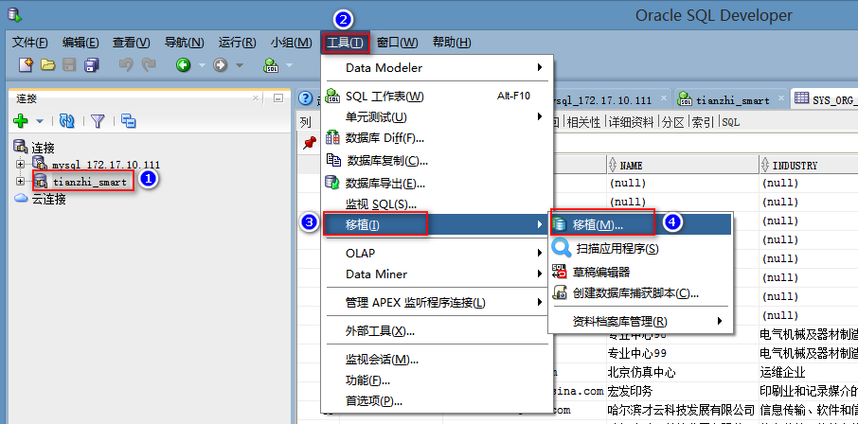Screen dimensions: 858x424
Task: Expand Data Modeler submenu
Action: tap(438, 68)
